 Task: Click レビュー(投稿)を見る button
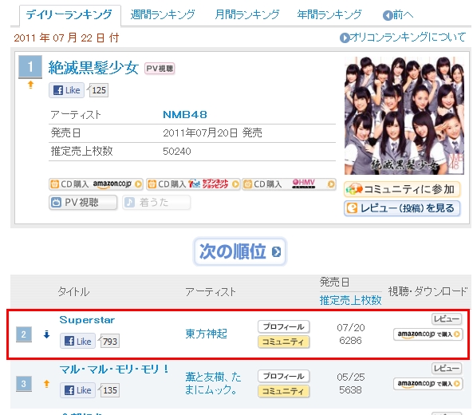(x=402, y=208)
